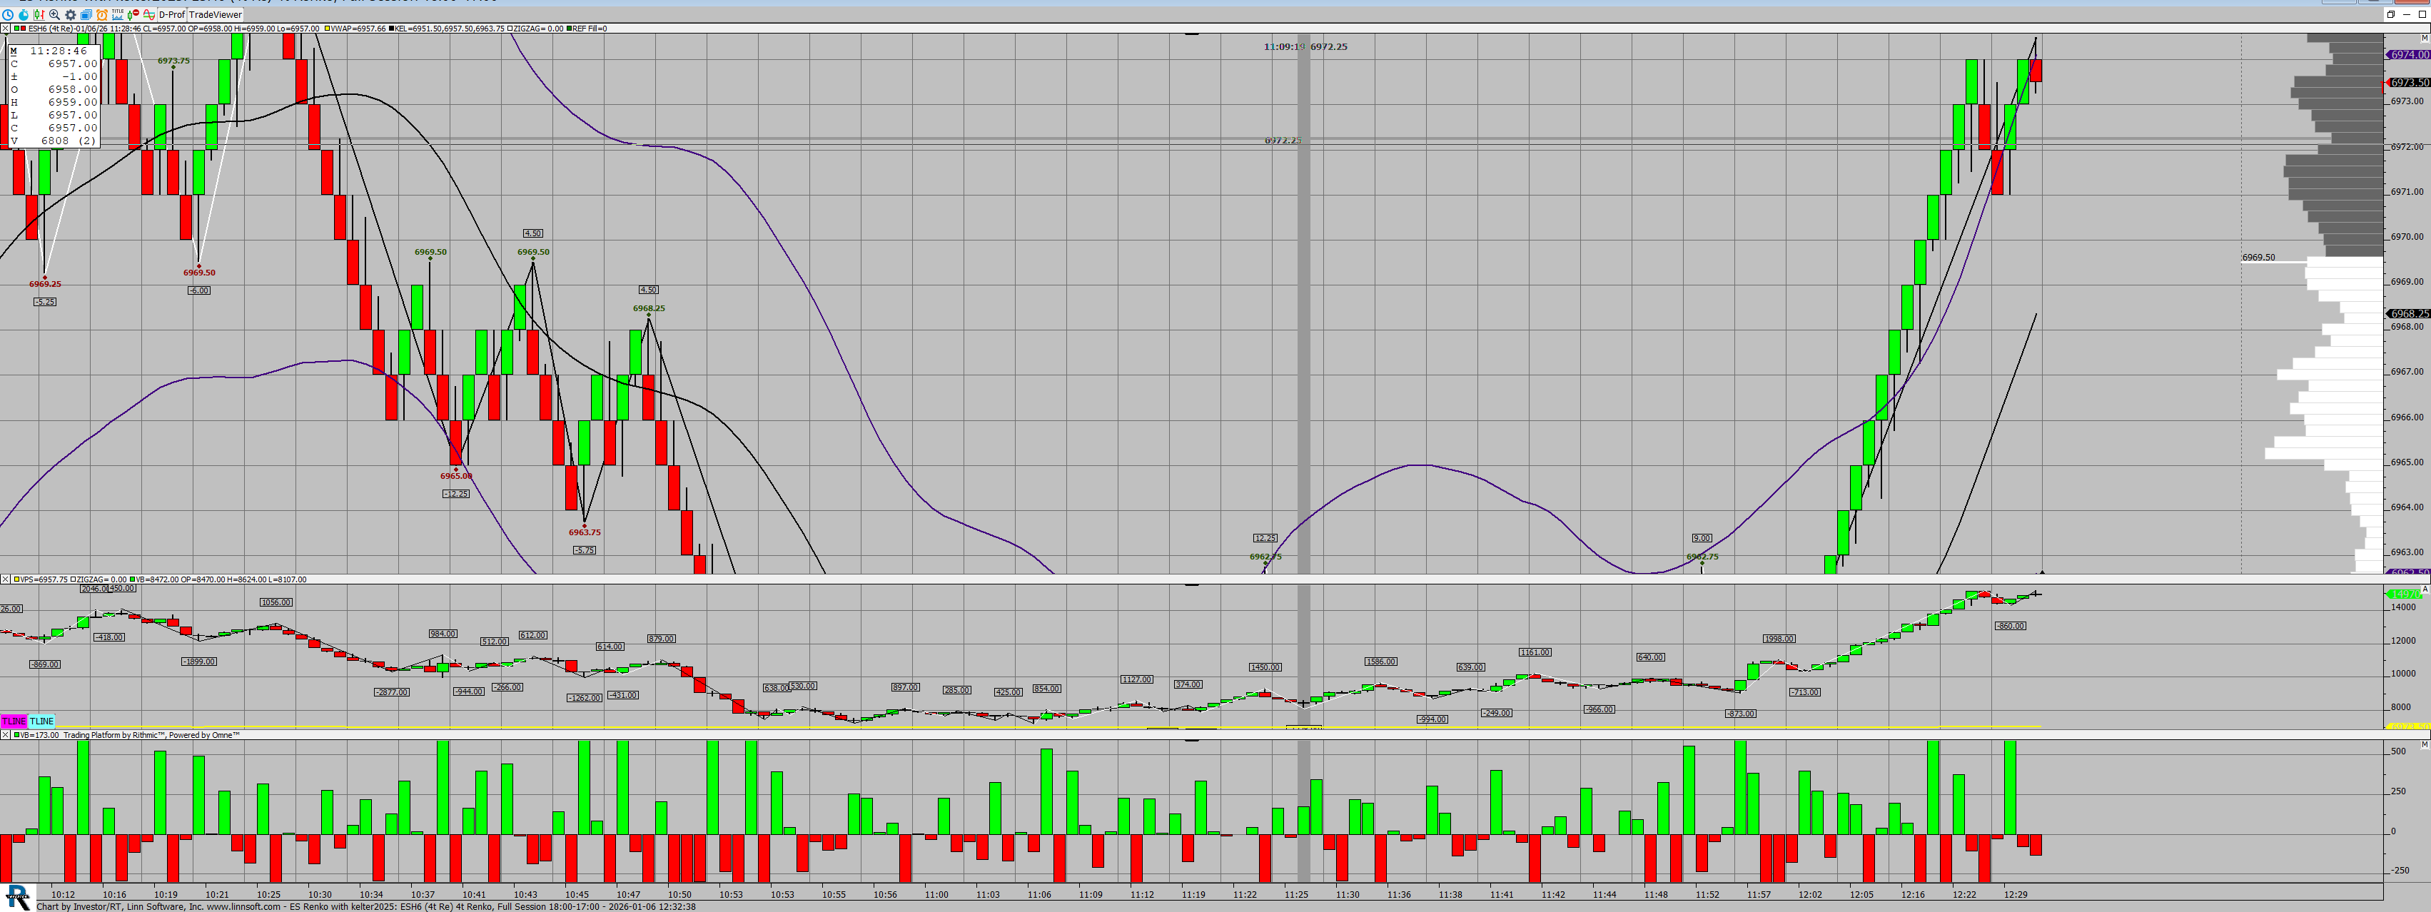Toggle the green REF Fill indicator square
The width and height of the screenshot is (2431, 912).
click(570, 29)
